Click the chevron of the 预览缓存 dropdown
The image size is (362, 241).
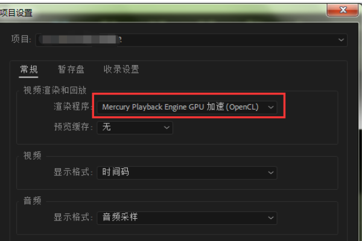pos(167,128)
